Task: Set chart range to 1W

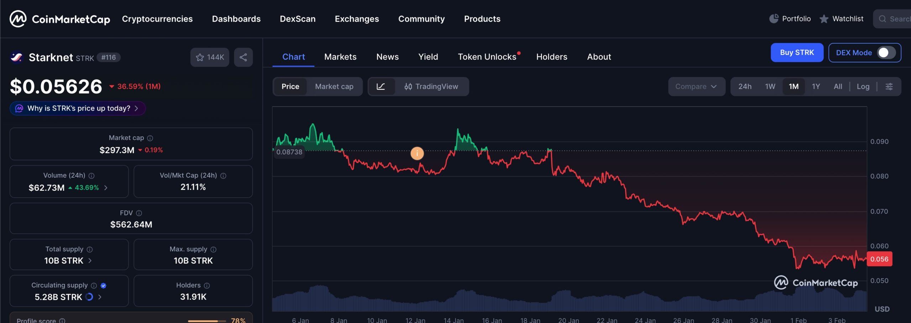Action: point(770,86)
